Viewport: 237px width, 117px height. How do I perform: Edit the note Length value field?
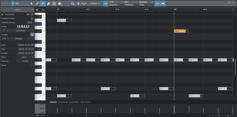point(25,53)
